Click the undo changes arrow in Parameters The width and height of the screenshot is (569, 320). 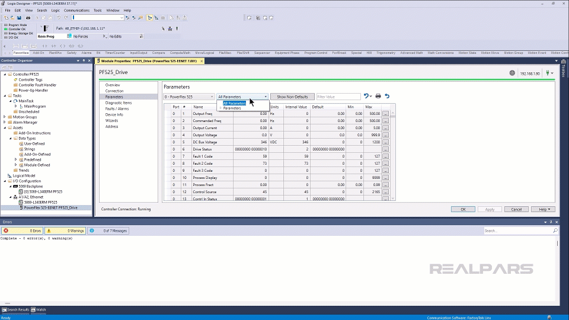coord(366,96)
